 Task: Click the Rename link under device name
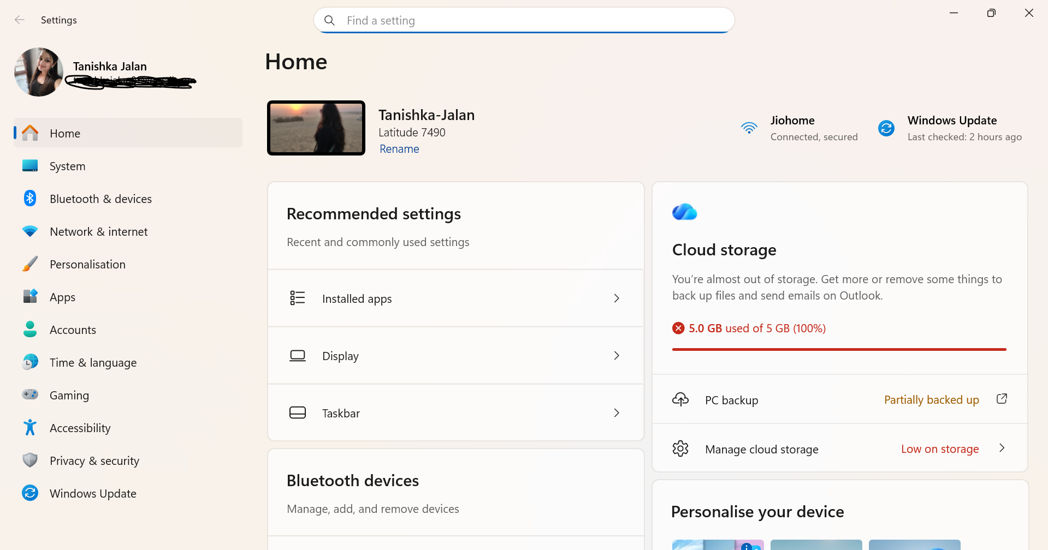(x=399, y=149)
